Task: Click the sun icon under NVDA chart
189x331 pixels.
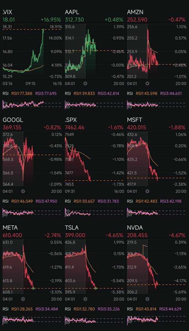Action: [x=147, y=299]
